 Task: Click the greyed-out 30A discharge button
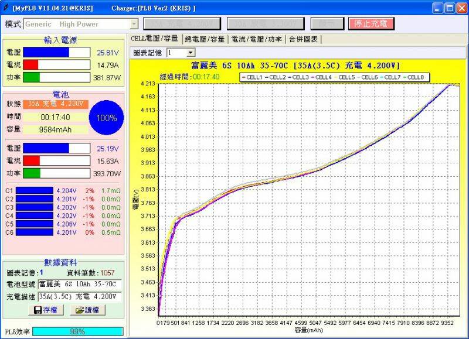(x=266, y=23)
